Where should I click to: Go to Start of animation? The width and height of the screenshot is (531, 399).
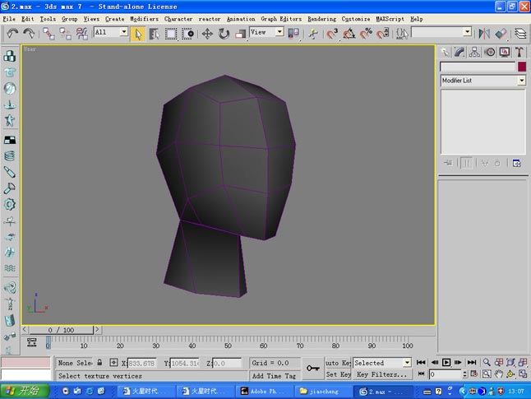[421, 362]
